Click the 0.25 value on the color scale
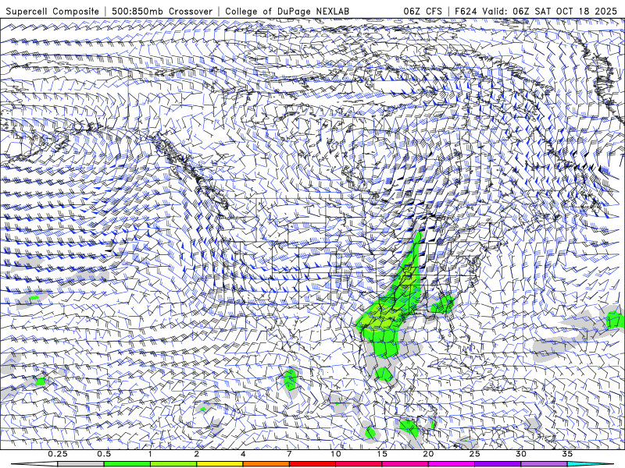625x468 pixels. point(58,454)
